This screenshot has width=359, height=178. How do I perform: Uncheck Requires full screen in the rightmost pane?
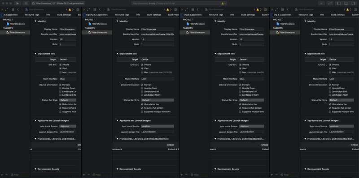pyautogui.click(x=330, y=108)
